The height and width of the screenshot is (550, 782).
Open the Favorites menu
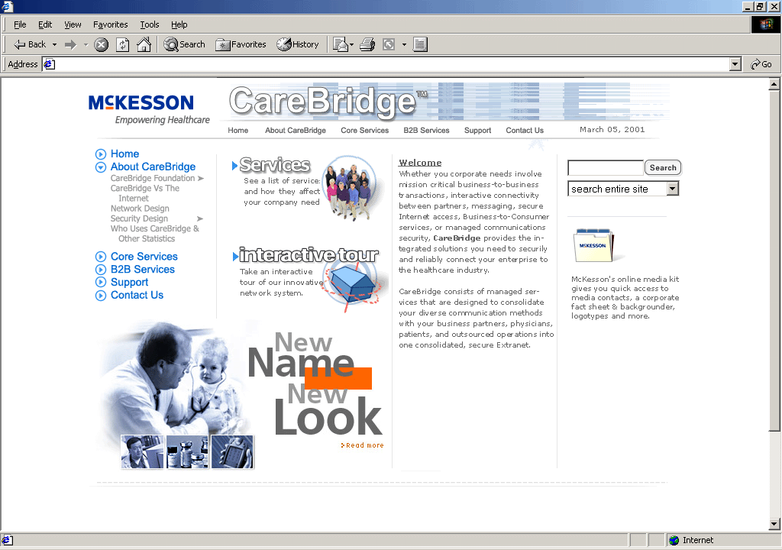[110, 24]
